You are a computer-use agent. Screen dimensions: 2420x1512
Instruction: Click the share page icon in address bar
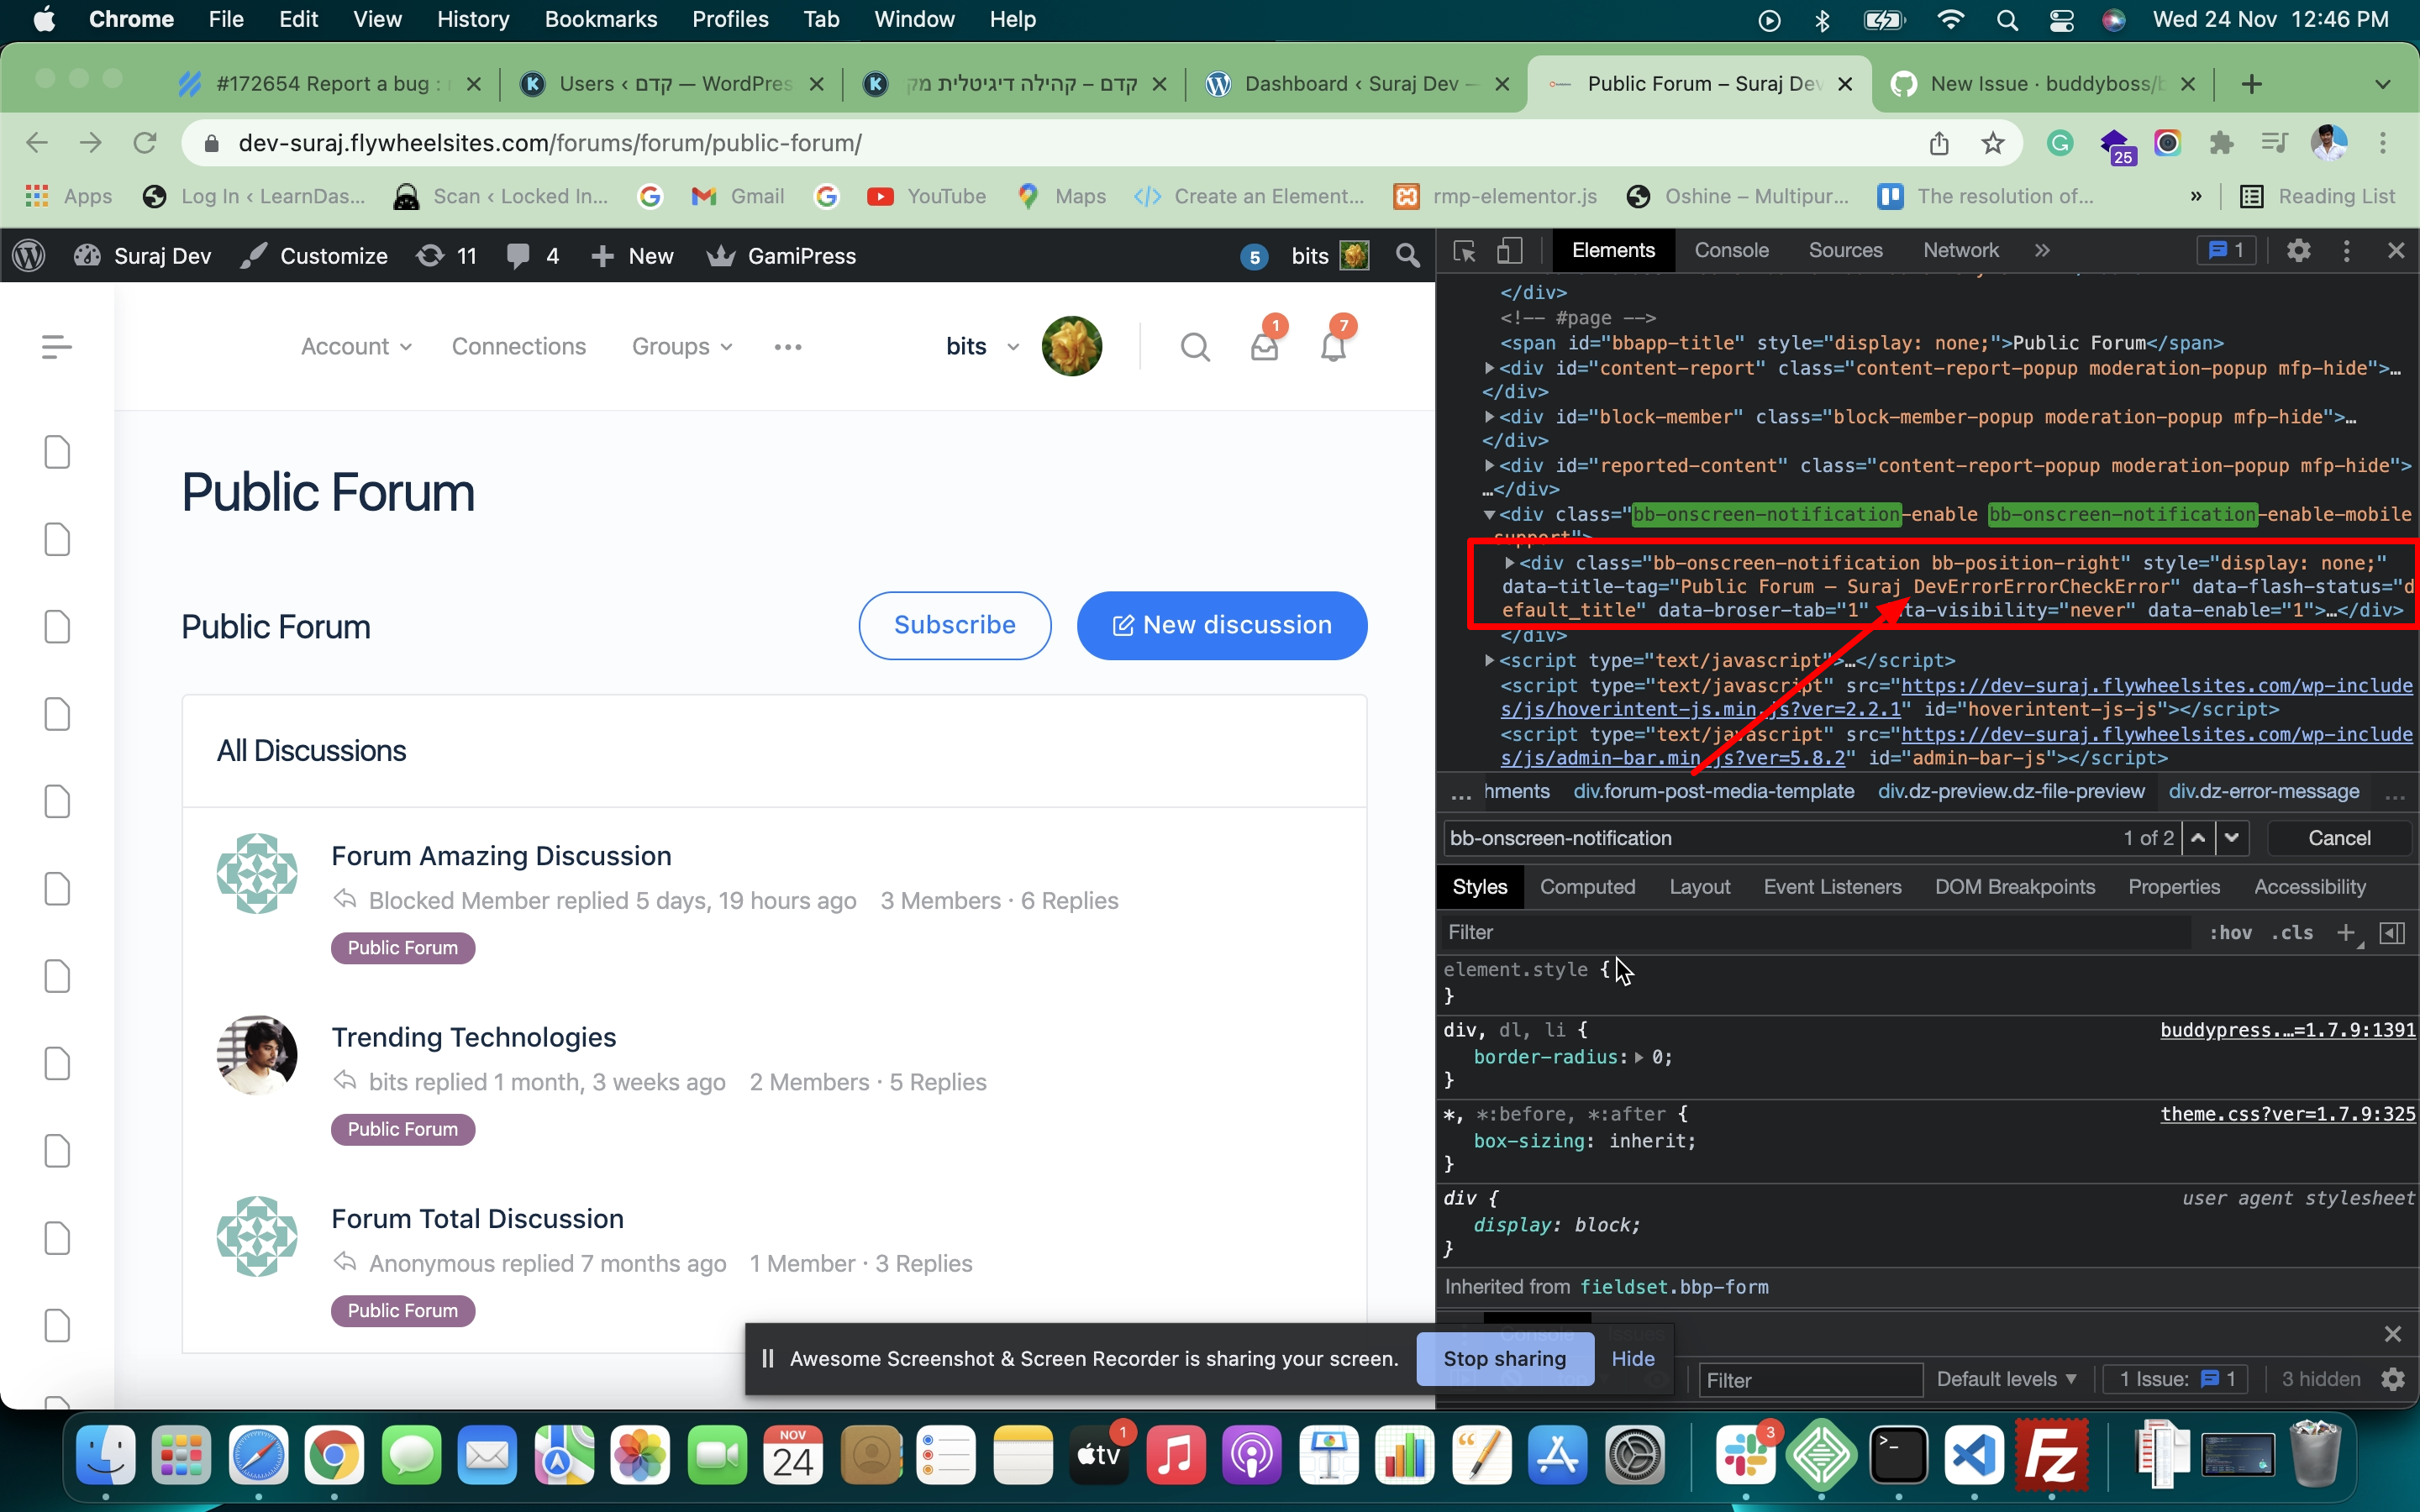click(x=1939, y=143)
